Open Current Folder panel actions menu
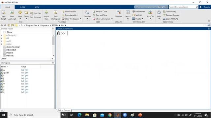This screenshot has height=118, width=211. [x=53, y=29]
